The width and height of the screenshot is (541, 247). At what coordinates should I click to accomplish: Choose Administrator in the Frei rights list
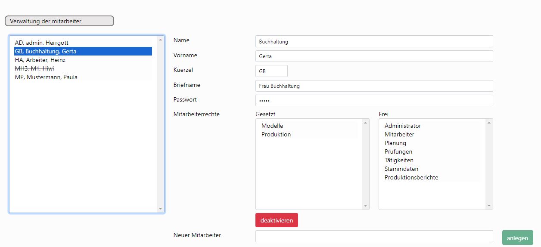tap(403, 126)
